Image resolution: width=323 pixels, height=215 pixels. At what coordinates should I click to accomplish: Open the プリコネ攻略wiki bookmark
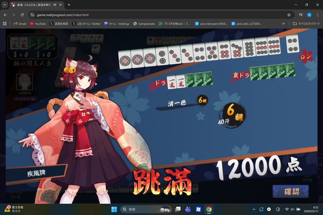174,24
